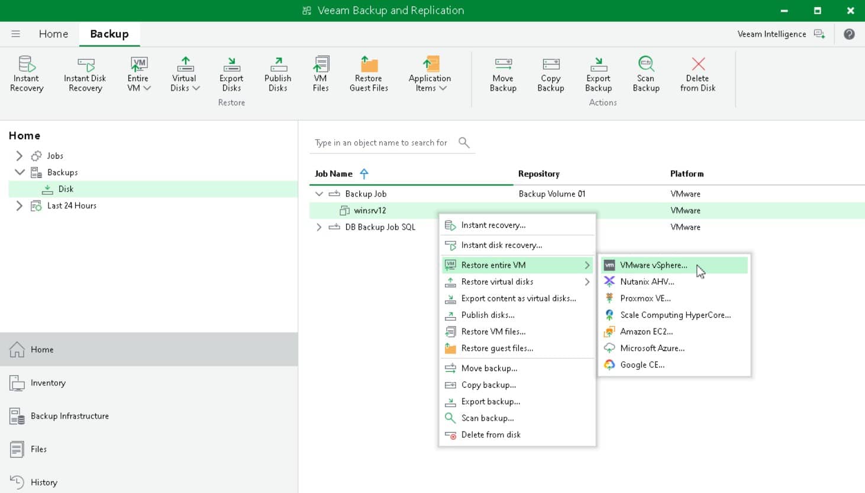
Task: Select the Publish Disks ribbon button
Action: pos(277,74)
